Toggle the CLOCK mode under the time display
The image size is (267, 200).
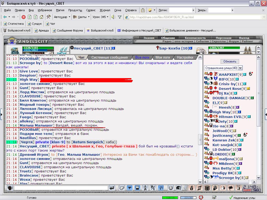tap(247, 190)
